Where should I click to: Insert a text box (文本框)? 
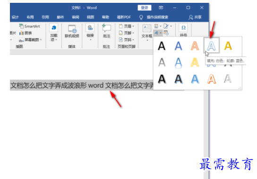(x=147, y=31)
